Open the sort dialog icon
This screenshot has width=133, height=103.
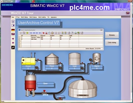[69, 33]
